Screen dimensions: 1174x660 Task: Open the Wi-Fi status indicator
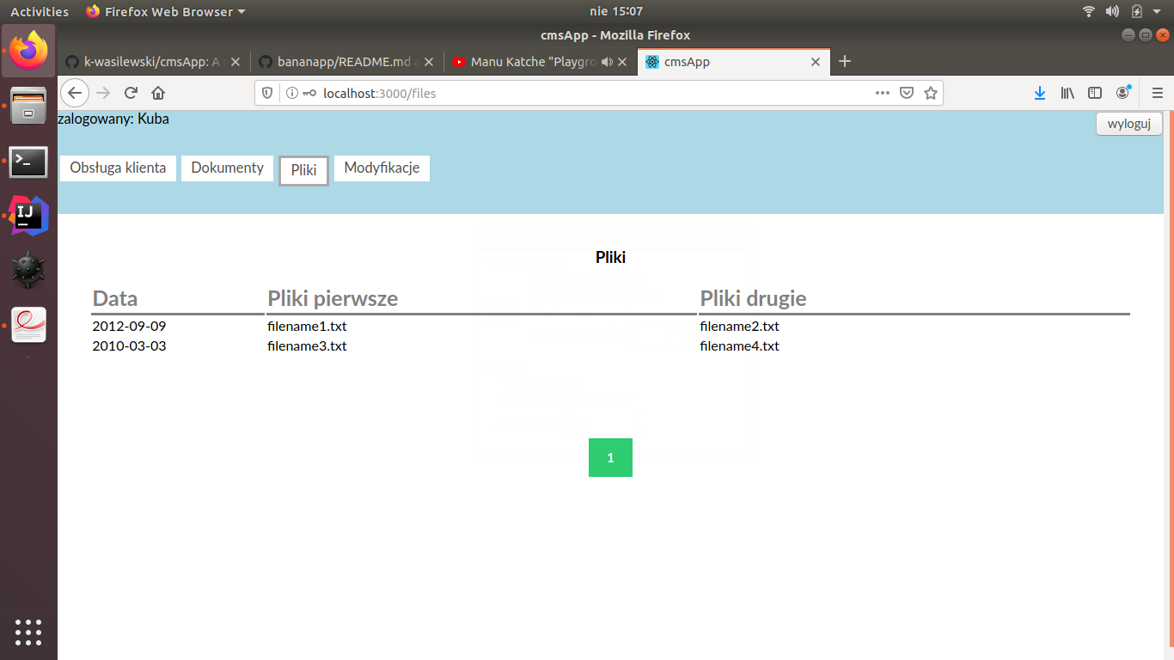pyautogui.click(x=1089, y=11)
